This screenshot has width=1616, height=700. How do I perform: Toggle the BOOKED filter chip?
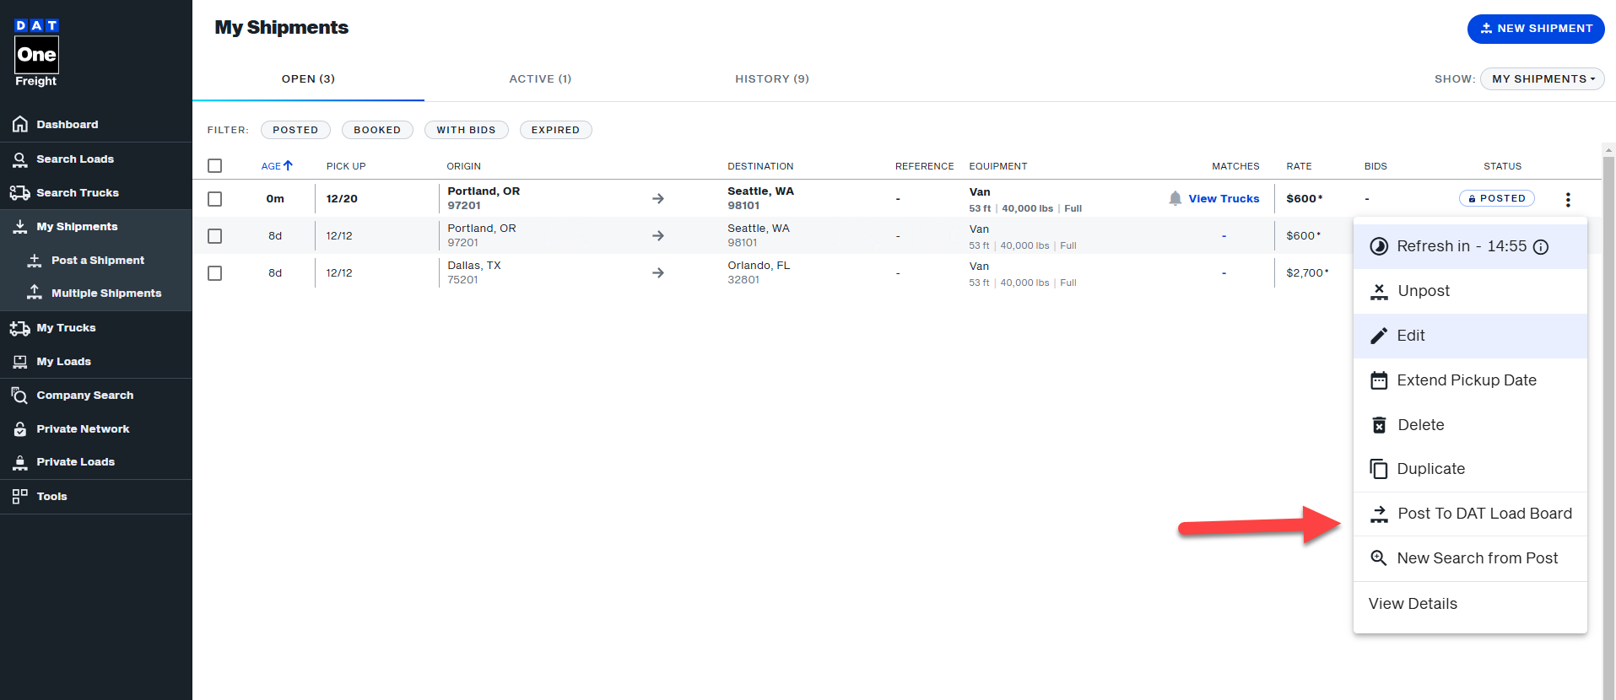377,130
